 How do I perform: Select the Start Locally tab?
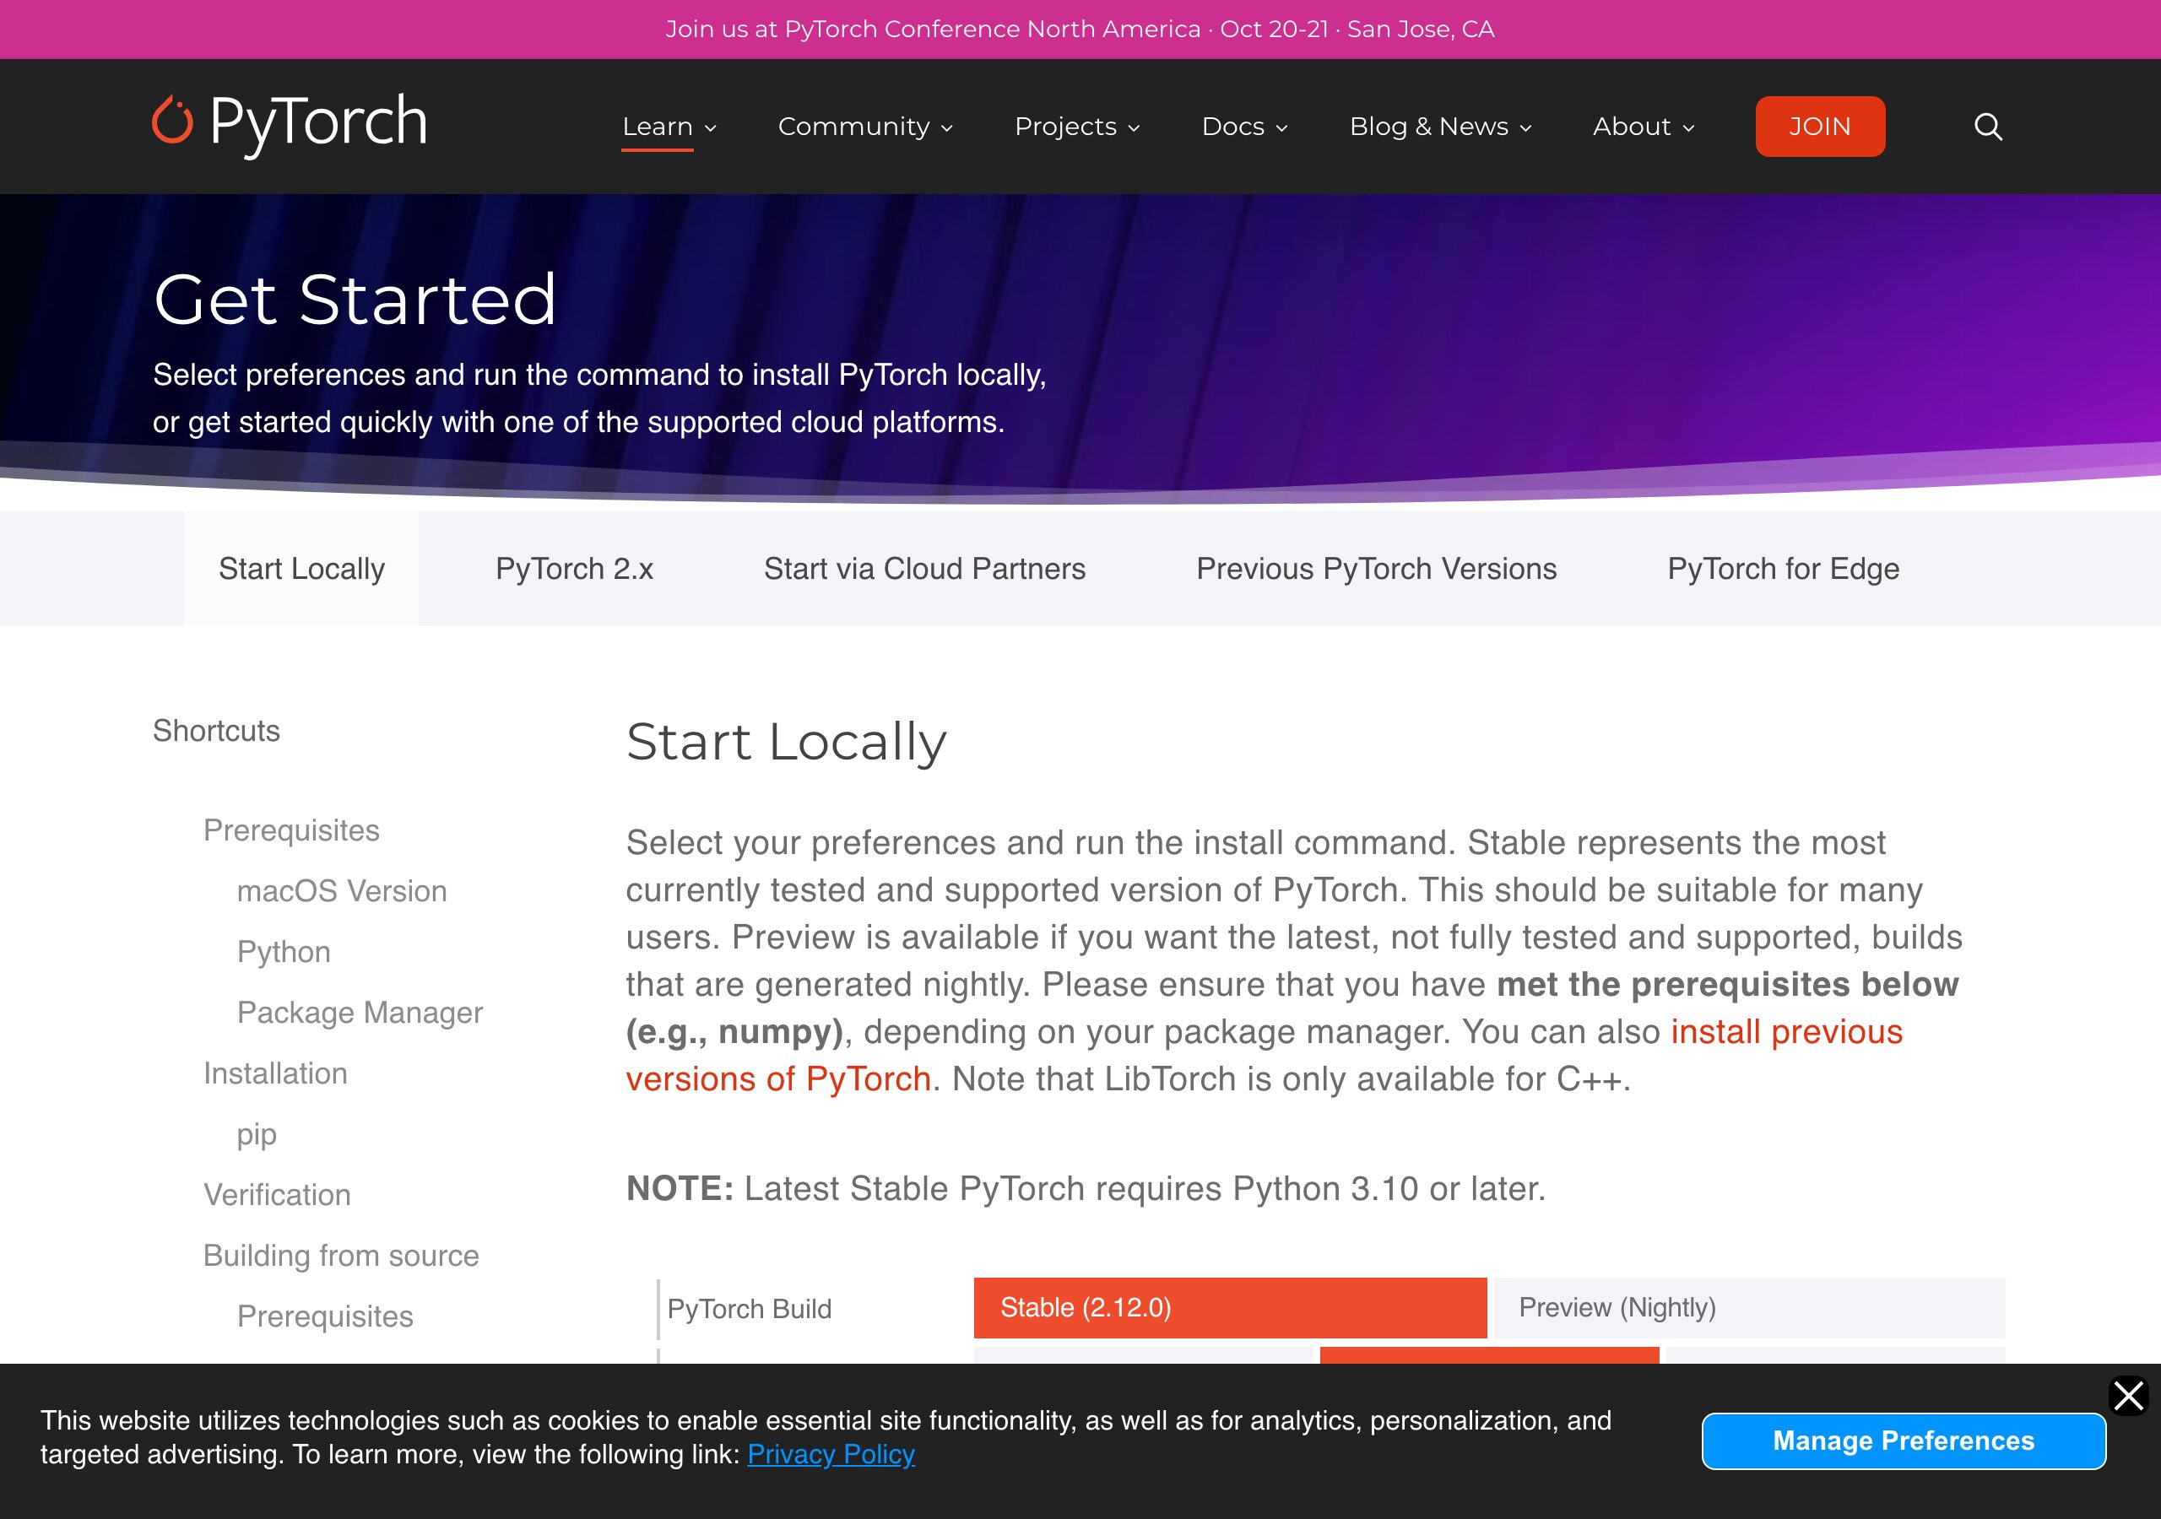click(x=301, y=569)
